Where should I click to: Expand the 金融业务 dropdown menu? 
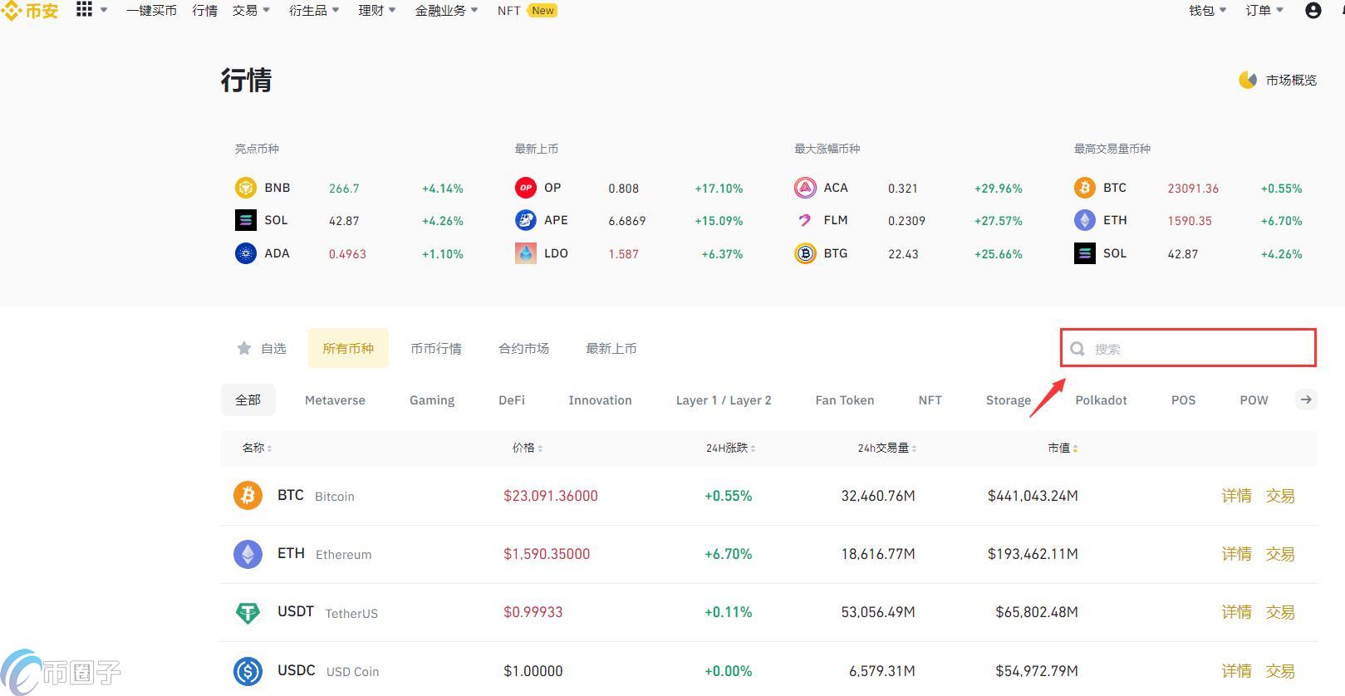tap(447, 11)
